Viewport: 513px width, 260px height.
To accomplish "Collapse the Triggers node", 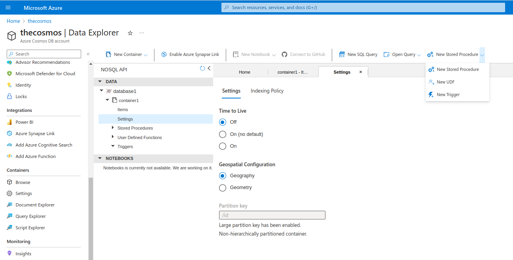I will click(113, 147).
